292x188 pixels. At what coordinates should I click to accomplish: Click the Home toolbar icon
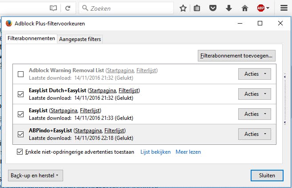tap(244, 8)
